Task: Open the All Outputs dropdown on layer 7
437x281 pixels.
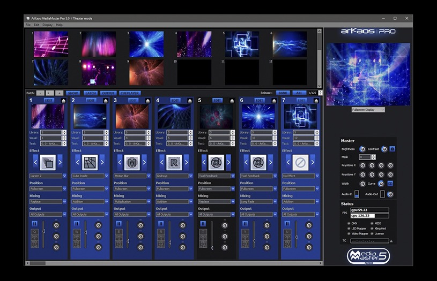Action: 300,214
